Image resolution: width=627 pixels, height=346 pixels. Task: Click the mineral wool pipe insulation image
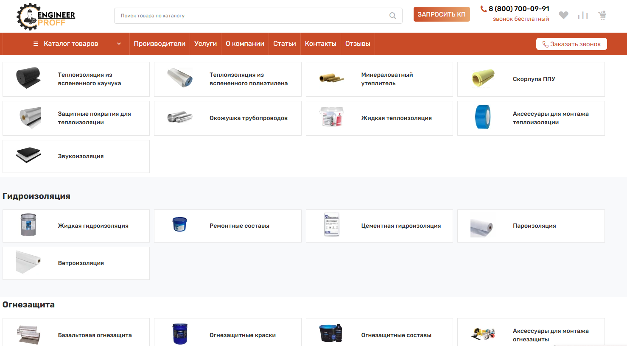332,78
